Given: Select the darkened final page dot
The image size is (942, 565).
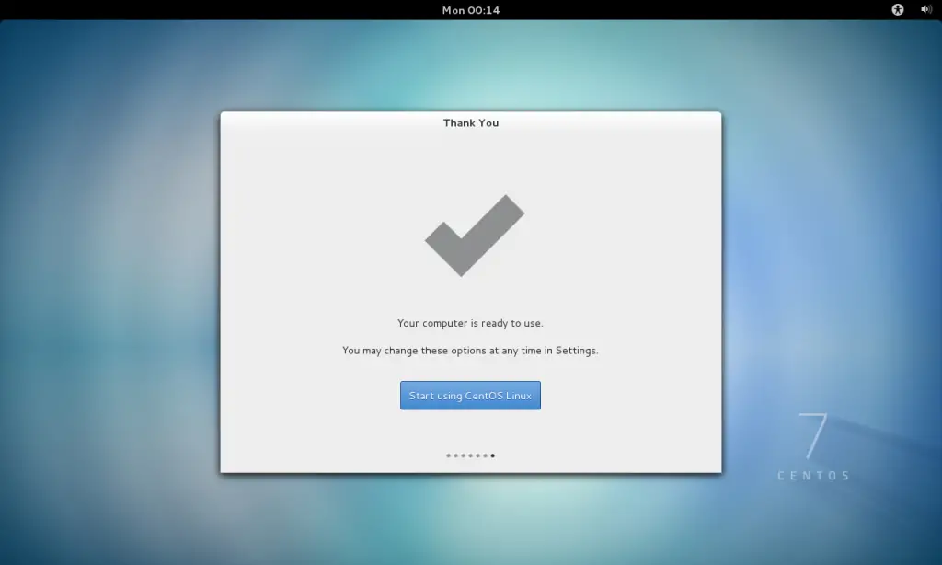Looking at the screenshot, I should click(x=492, y=455).
